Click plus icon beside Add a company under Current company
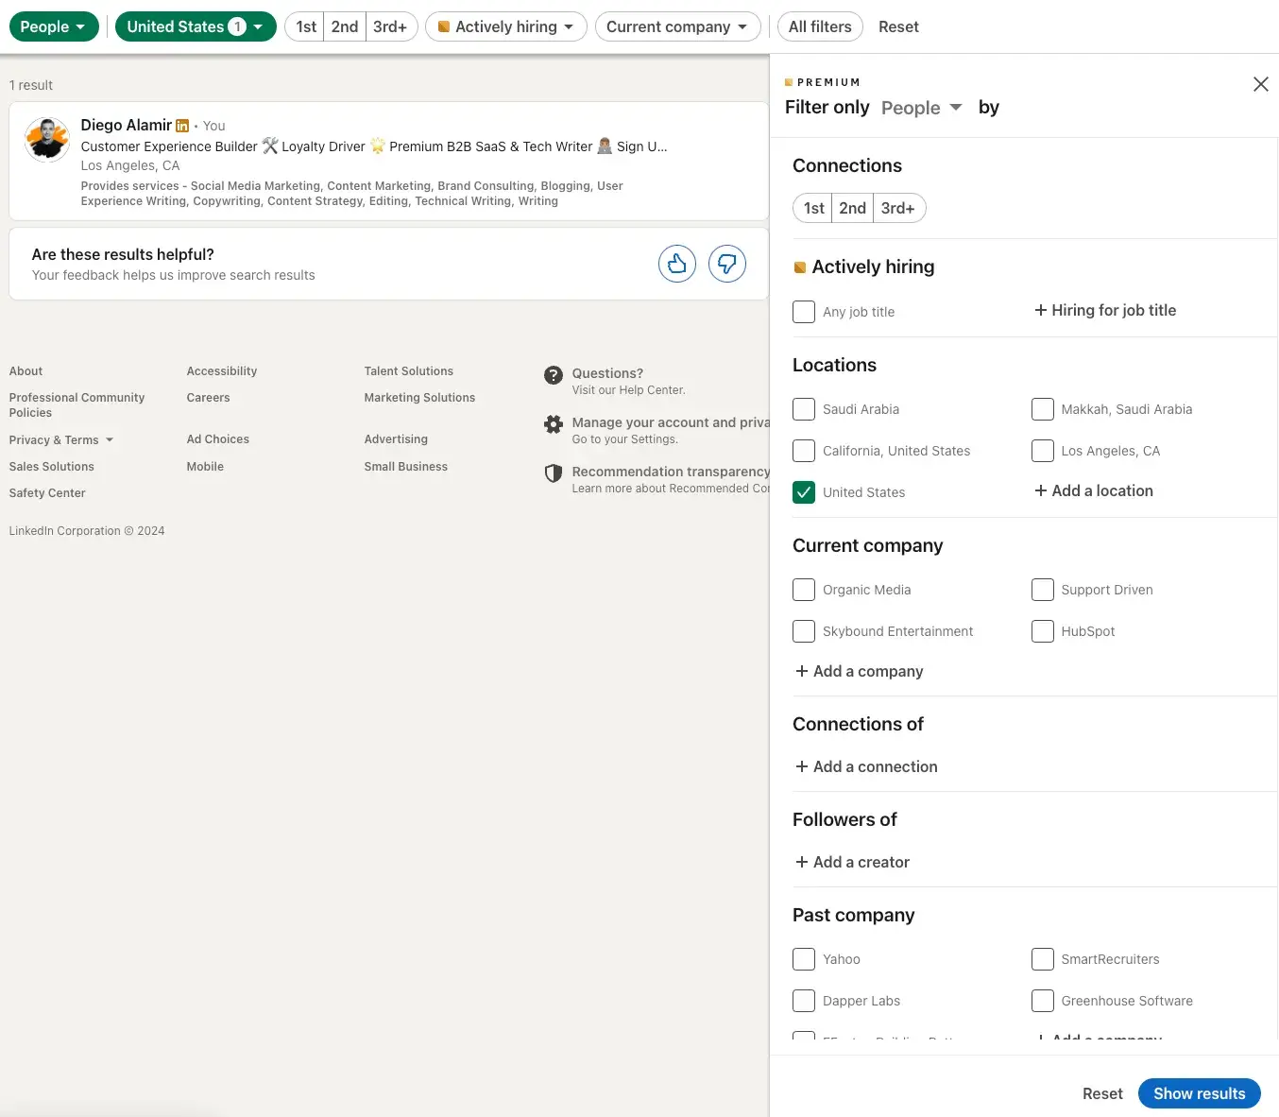Image resolution: width=1279 pixels, height=1117 pixels. pos(802,671)
